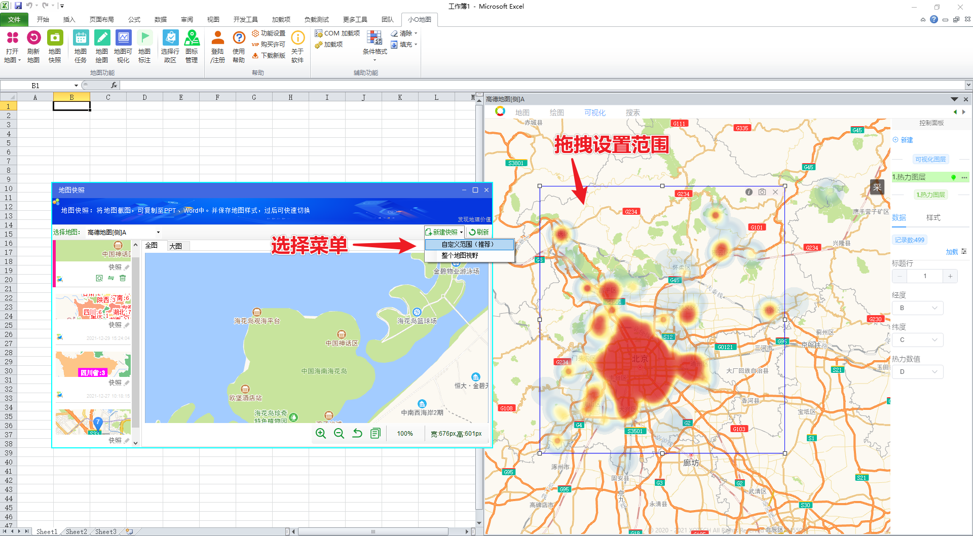Click 下载新版 (download new version) item

[x=269, y=56]
